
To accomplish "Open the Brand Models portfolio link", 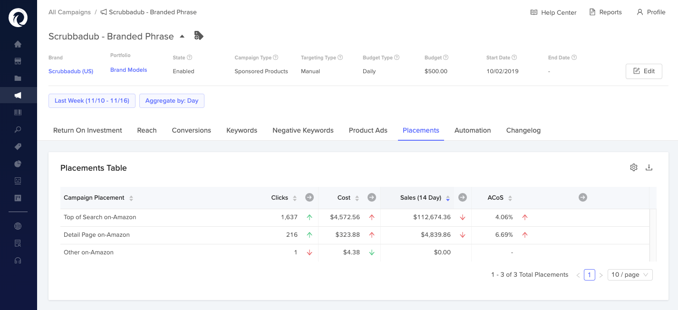I will click(x=129, y=70).
